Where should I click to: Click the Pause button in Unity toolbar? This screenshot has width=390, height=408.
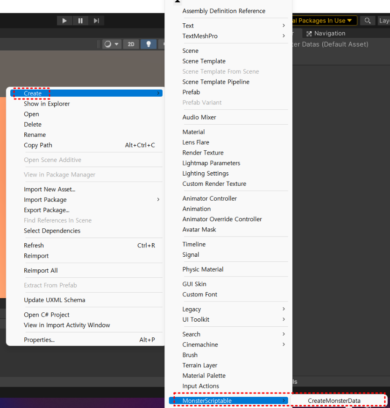(80, 21)
